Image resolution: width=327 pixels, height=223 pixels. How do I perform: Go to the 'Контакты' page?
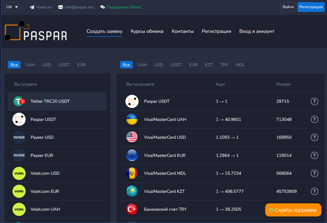tap(183, 32)
